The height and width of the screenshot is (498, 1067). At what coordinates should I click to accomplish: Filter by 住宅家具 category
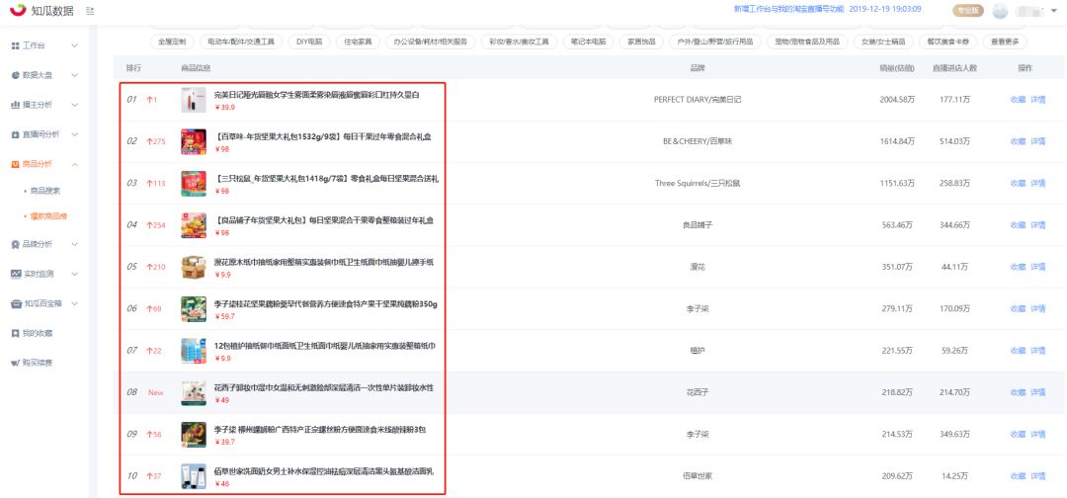click(358, 41)
